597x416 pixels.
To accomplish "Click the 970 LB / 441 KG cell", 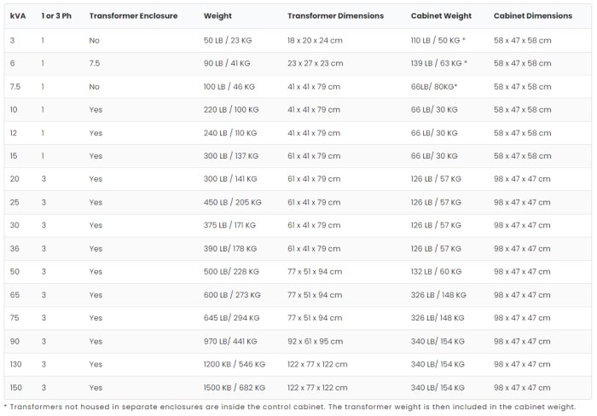I will coord(233,341).
